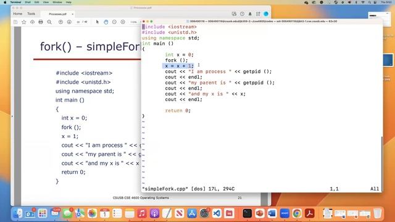Bookmark the PDF with the star icon
The height and width of the screenshot is (222, 395).
point(24,22)
